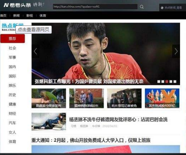Image resolution: width=186 pixels, height=155 pixels.
Task: Click the search magnifier icon
Action: 142,7
